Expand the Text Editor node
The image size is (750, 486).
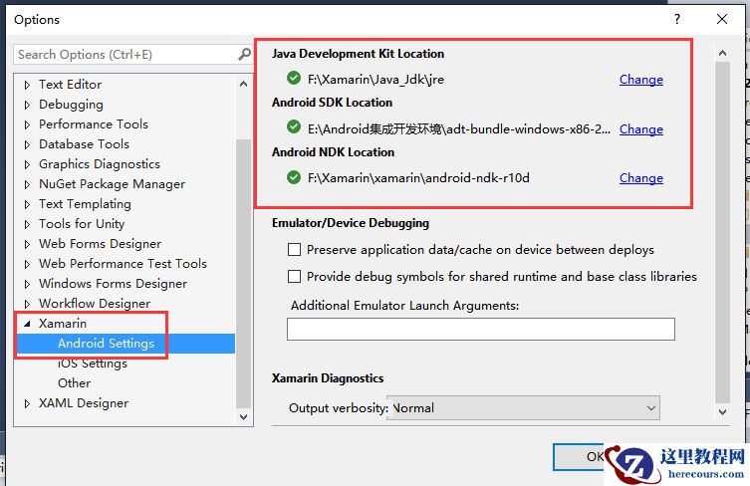pos(27,85)
